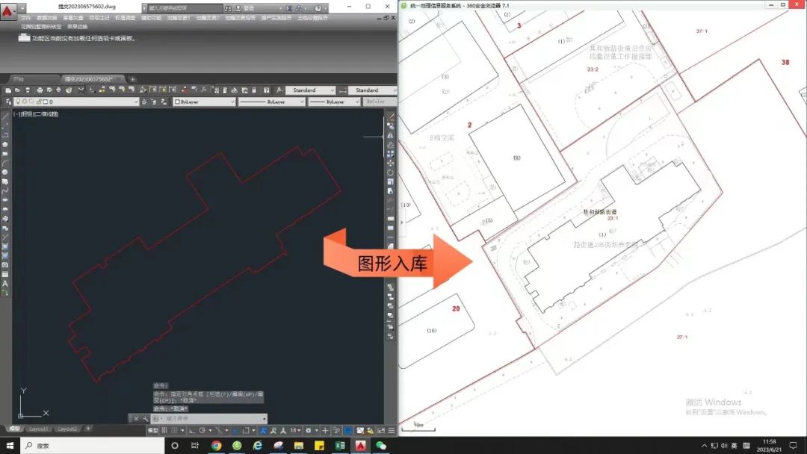The image size is (807, 454).
Task: Toggle grid display in status bar
Action: [x=166, y=431]
